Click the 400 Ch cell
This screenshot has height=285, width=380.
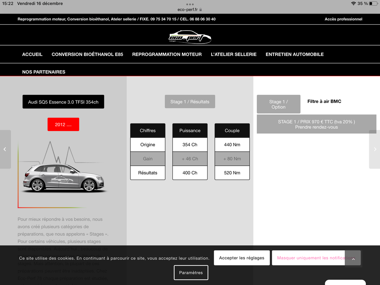click(x=190, y=173)
